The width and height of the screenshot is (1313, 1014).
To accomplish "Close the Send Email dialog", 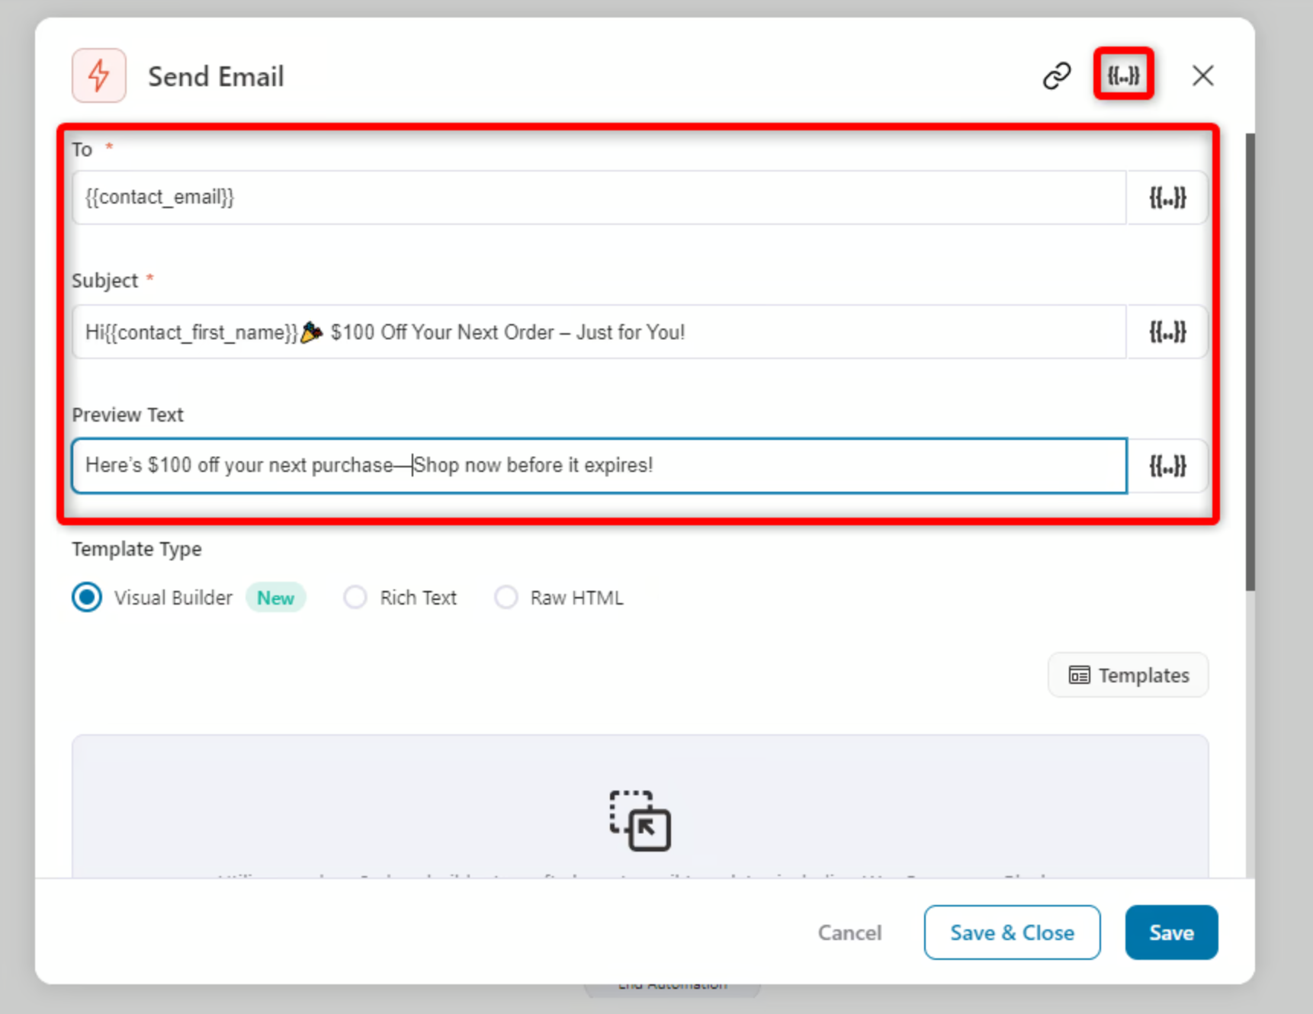I will click(x=1202, y=75).
